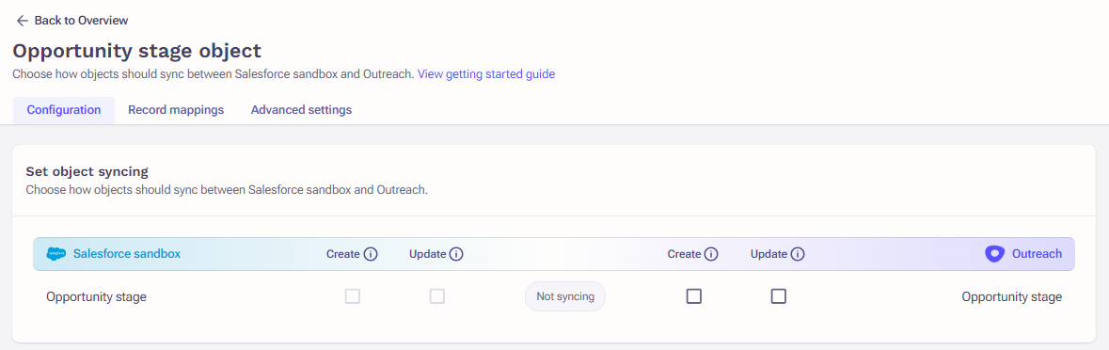1109x350 pixels.
Task: Click the back arrow icon
Action: point(22,21)
